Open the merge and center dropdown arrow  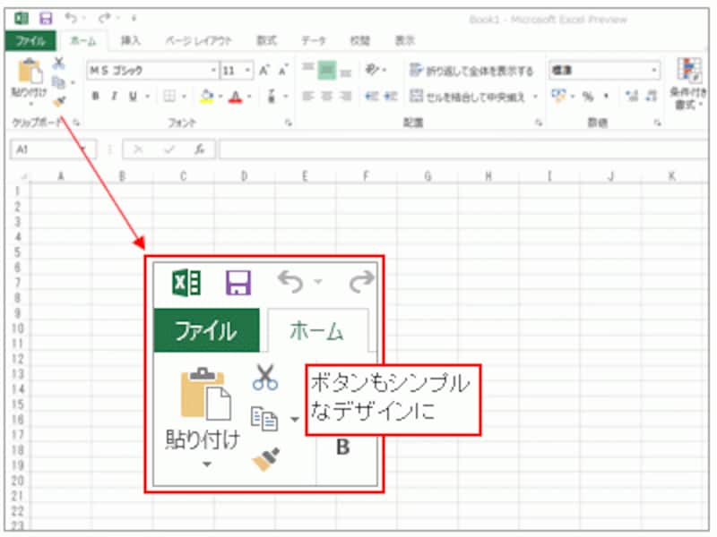(535, 97)
